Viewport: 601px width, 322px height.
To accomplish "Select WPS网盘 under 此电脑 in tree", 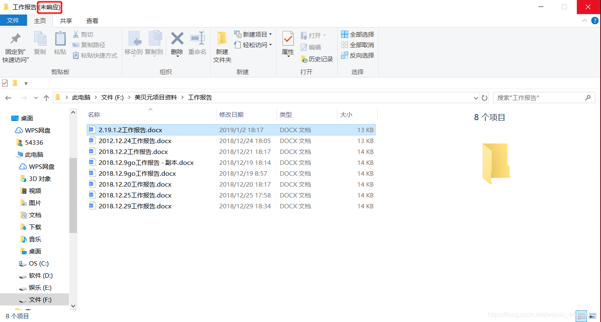I will click(x=37, y=166).
